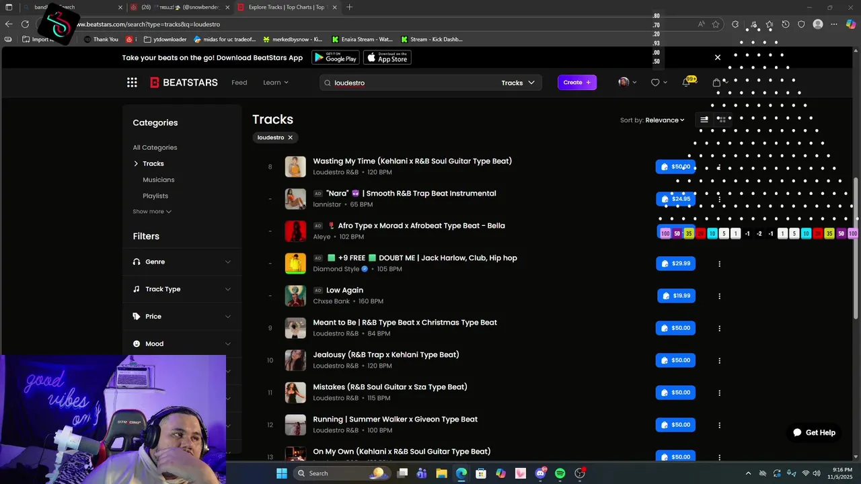This screenshot has height=484, width=861.
Task: Select the Musicians category
Action: [x=159, y=179]
